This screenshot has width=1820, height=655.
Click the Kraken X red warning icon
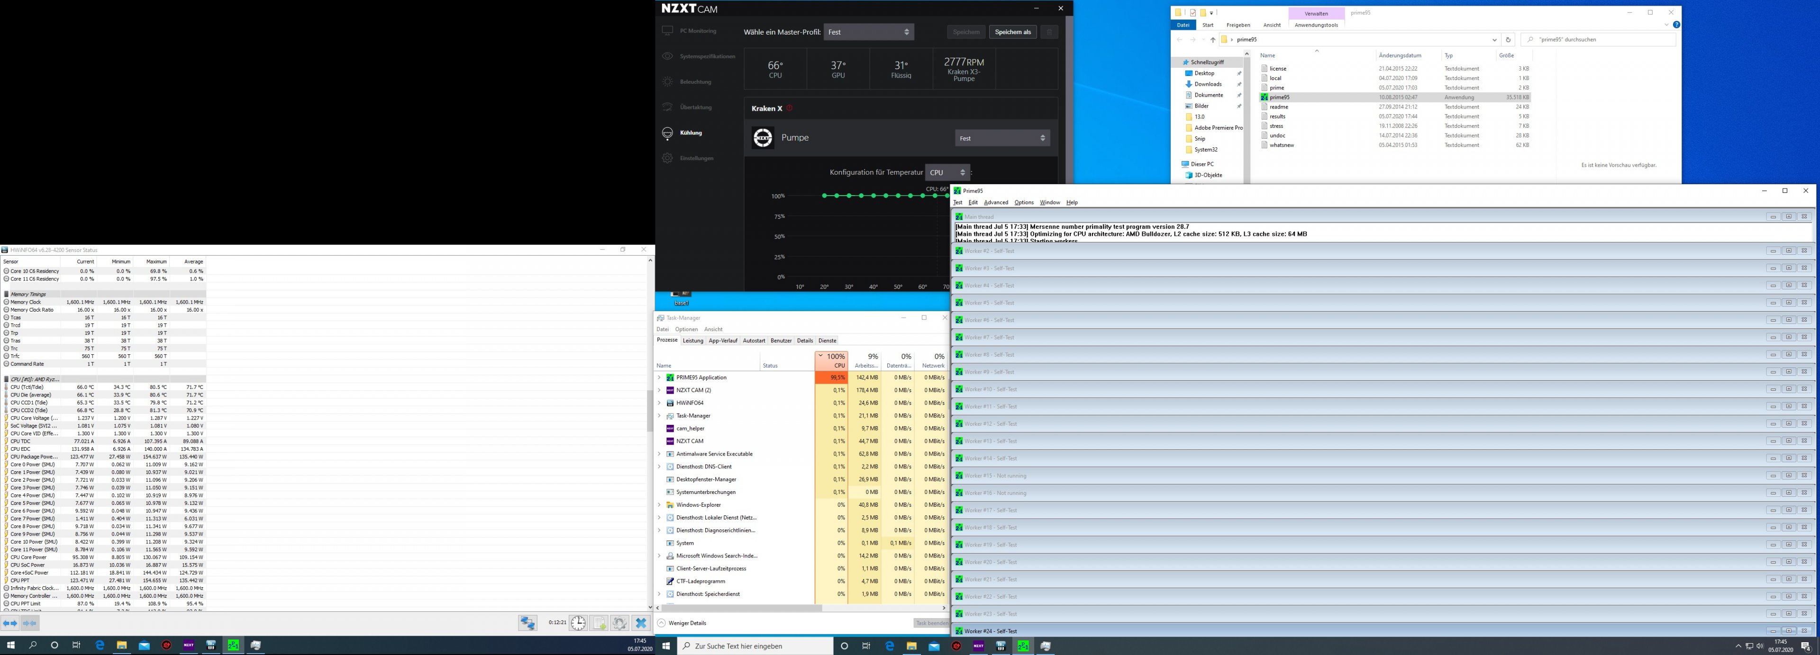[x=789, y=109]
